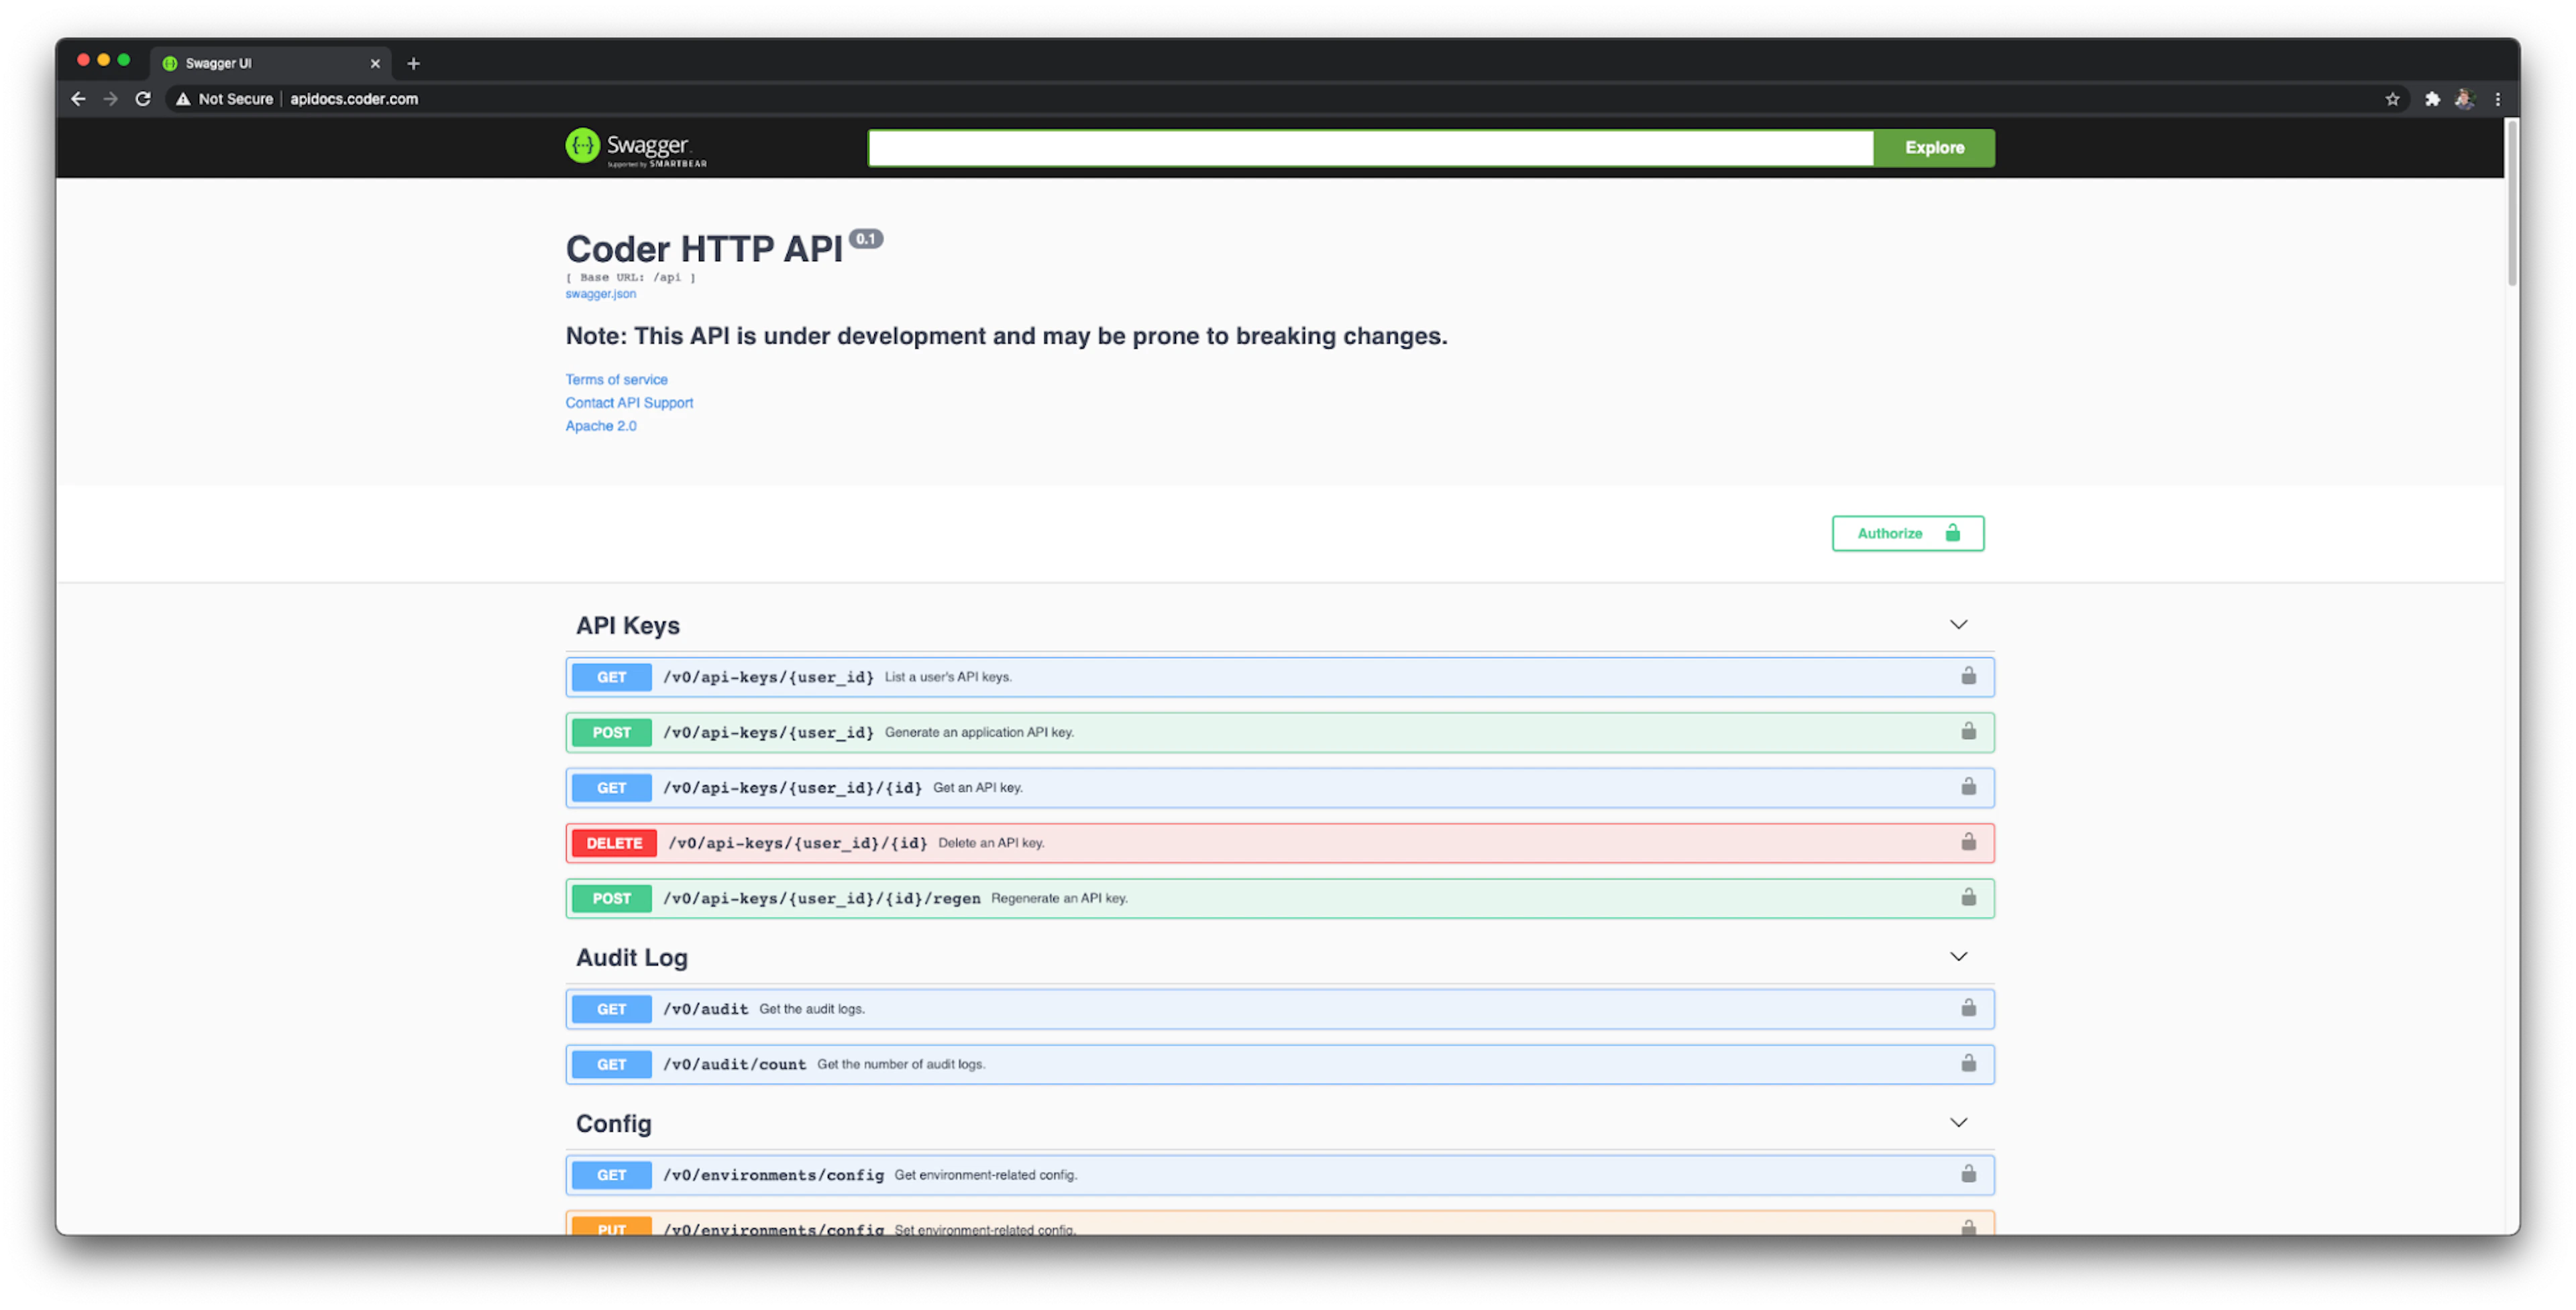Click the lock icon on Delete an API key row
The width and height of the screenshot is (2576, 1310).
tap(1968, 842)
